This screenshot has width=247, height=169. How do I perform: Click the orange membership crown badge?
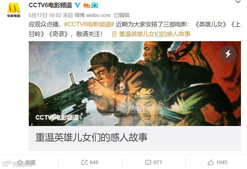(86, 5)
